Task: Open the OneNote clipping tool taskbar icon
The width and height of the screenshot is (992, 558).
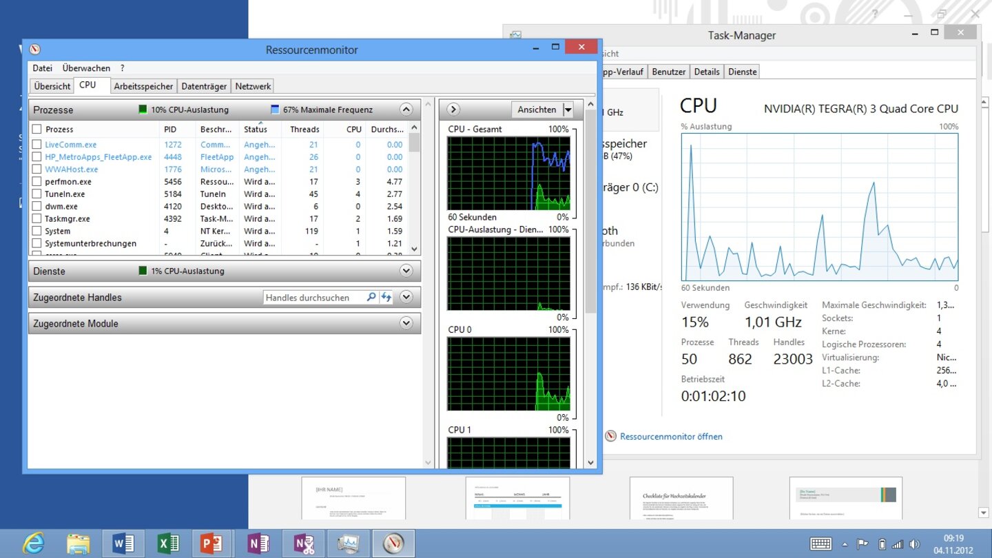Action: point(303,544)
